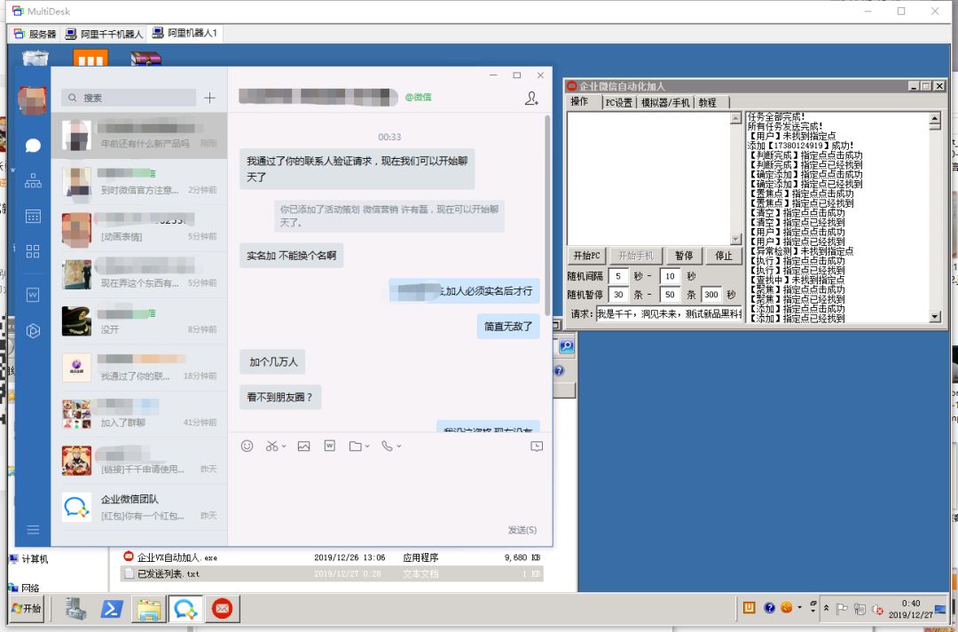Image resolution: width=958 pixels, height=632 pixels.
Task: Expand the screenshot options dropdown arrow
Action: coord(284,446)
